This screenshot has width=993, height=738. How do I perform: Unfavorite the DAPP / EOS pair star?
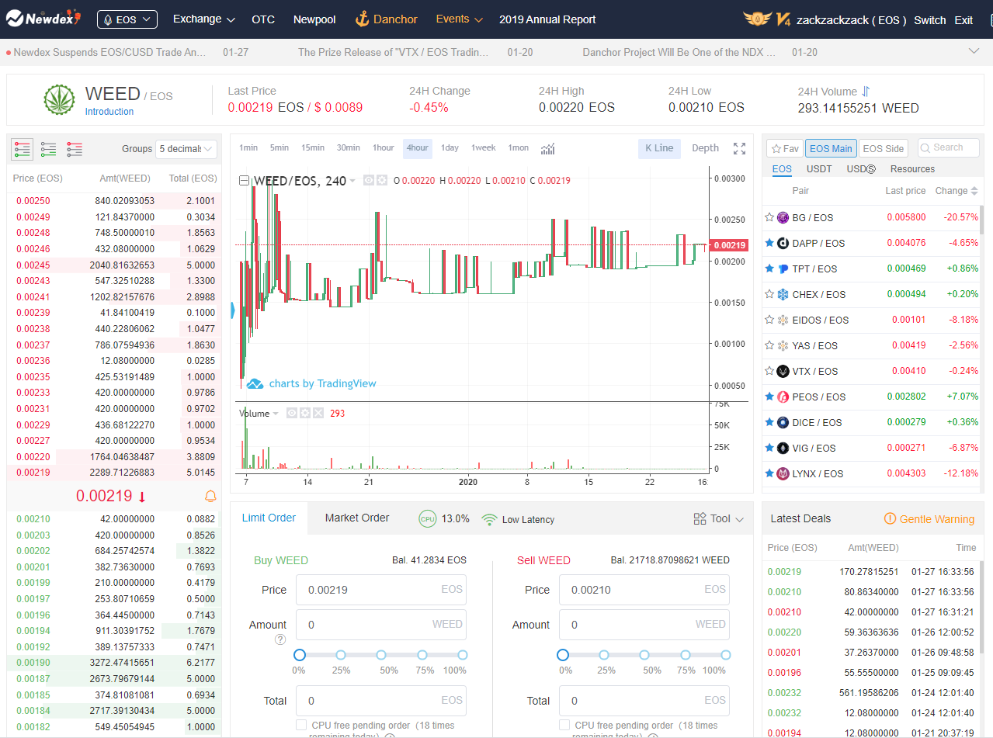click(x=769, y=243)
